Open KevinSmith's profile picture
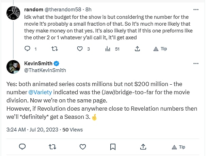Viewport: 206px width, 156px height. tap(14, 67)
